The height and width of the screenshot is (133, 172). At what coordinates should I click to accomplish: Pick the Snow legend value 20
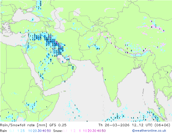(x=90, y=131)
